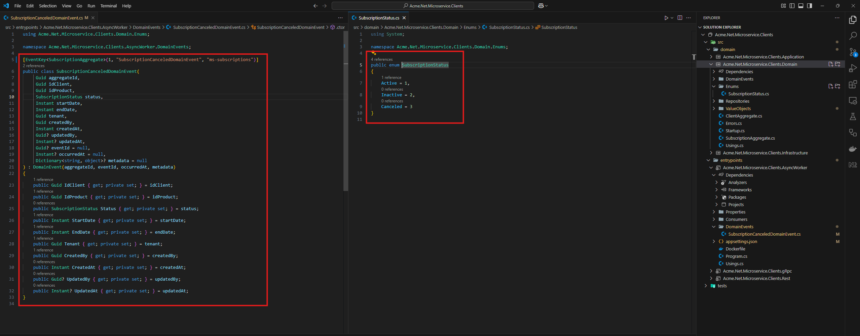This screenshot has height=336, width=860.
Task: Open the dropdown arrow next to Run button
Action: coord(672,18)
